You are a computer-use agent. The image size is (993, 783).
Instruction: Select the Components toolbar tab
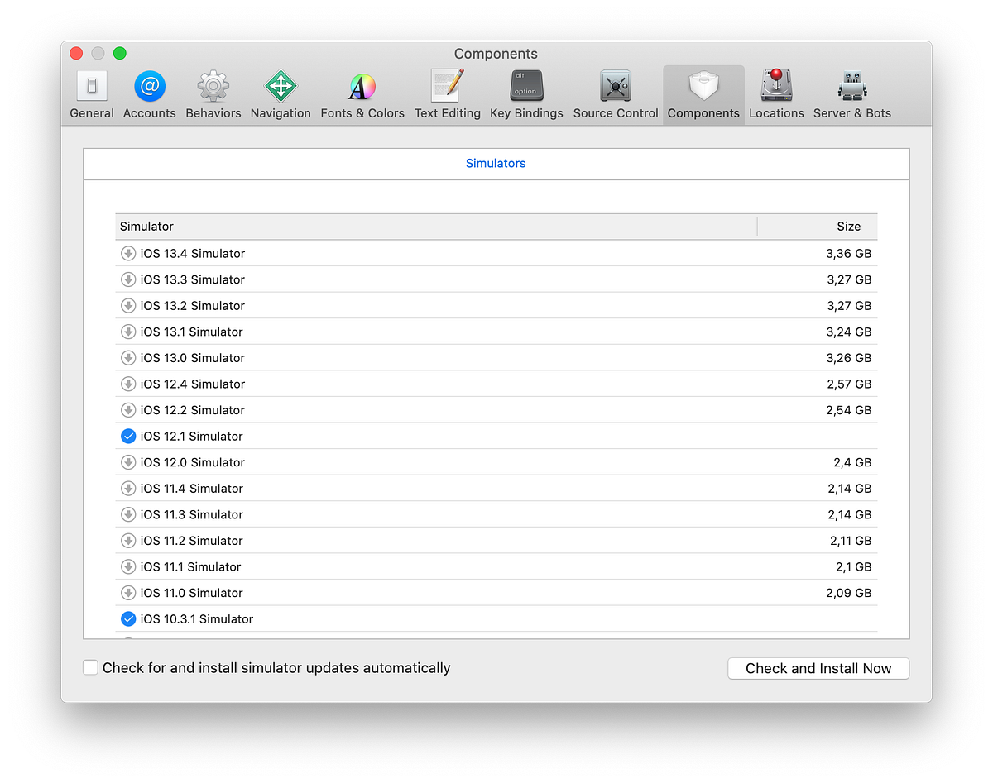pyautogui.click(x=703, y=91)
